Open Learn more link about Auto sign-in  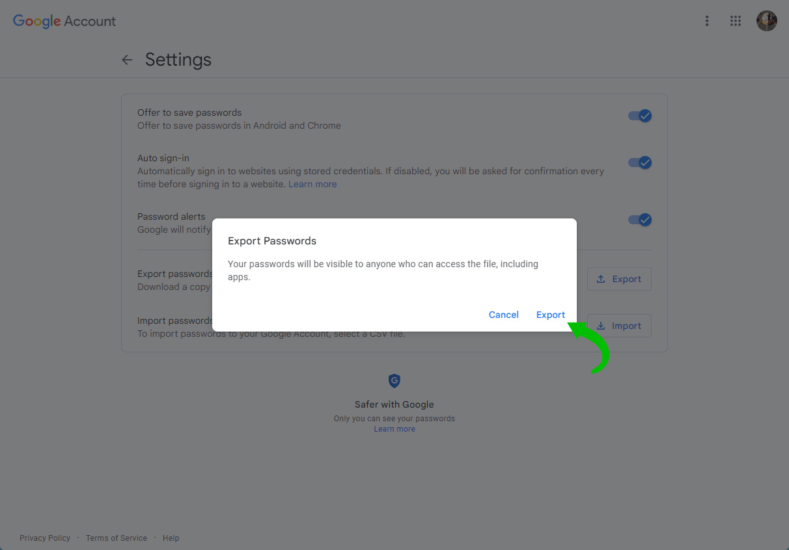click(312, 184)
